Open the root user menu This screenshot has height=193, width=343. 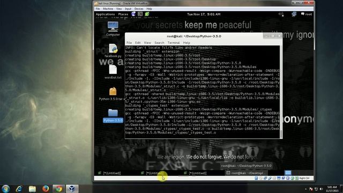306,14
